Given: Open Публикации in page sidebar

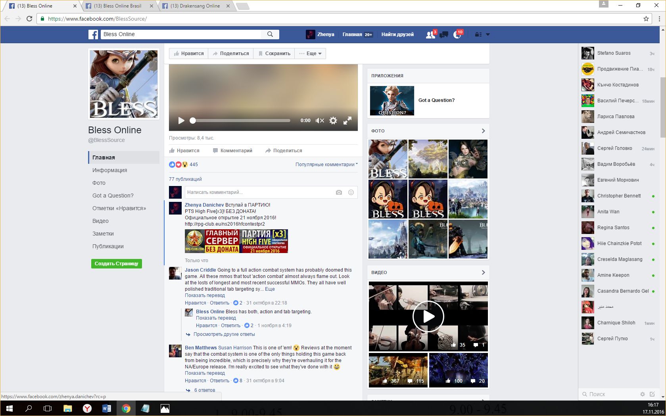Looking at the screenshot, I should tap(108, 246).
